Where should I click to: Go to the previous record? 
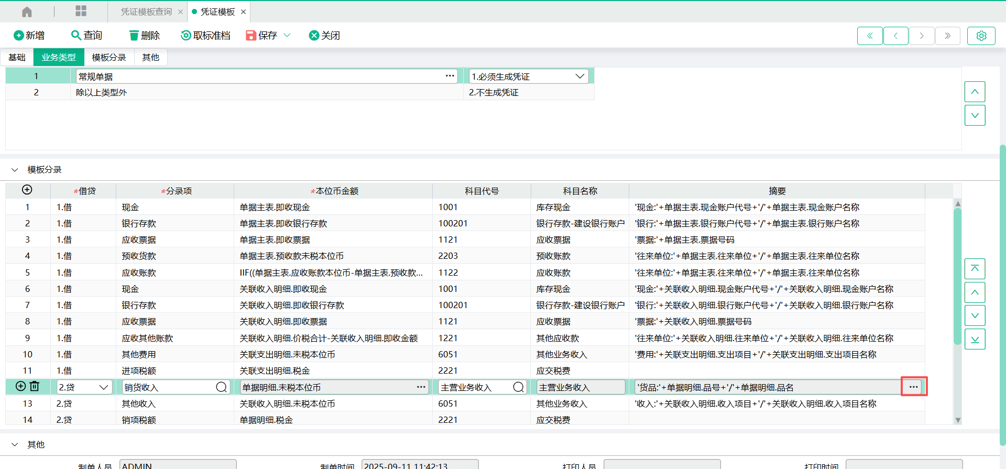[896, 36]
